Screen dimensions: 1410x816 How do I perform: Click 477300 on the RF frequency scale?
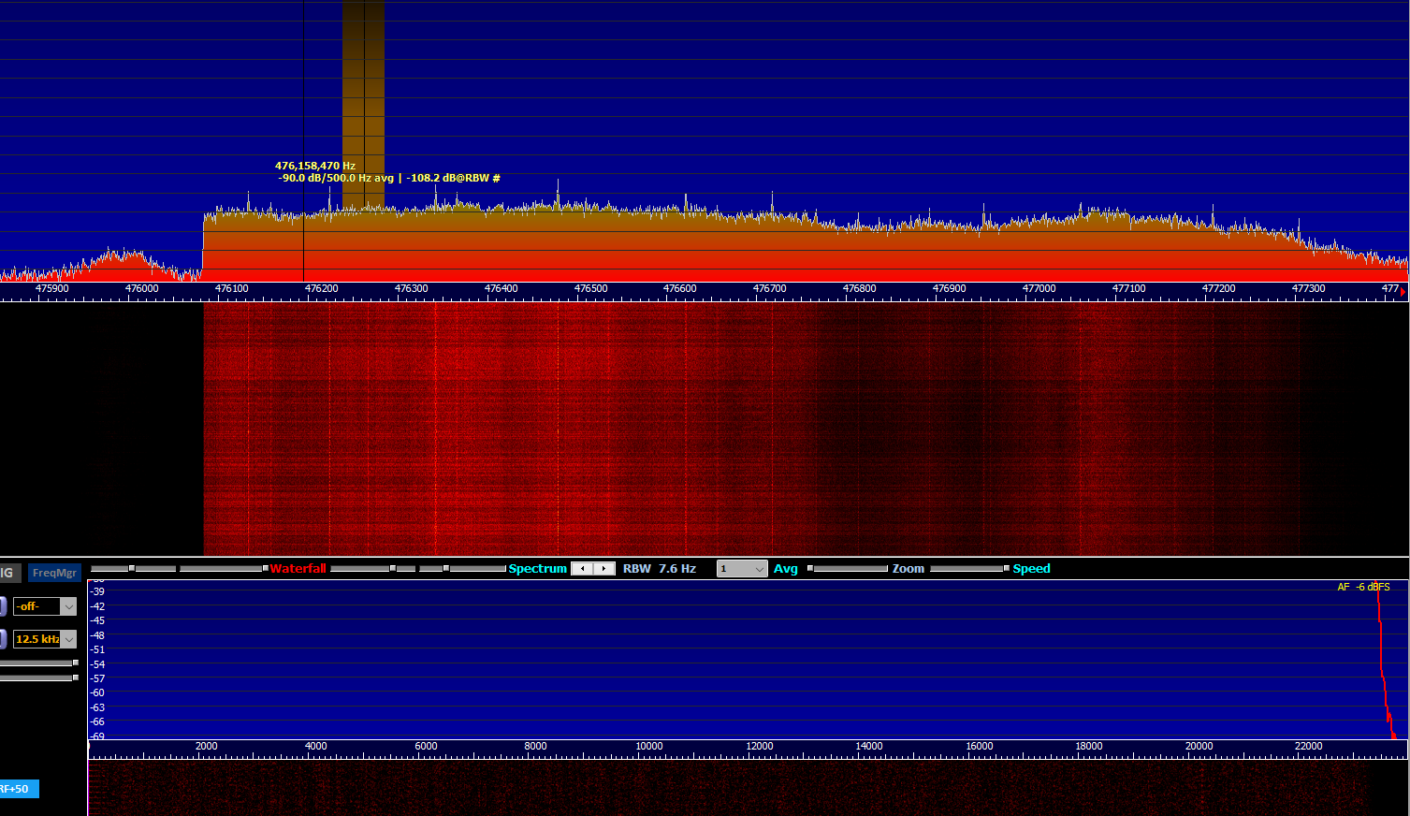1309,288
